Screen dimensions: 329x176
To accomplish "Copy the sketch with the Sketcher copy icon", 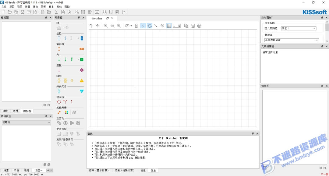I will 186,26.
